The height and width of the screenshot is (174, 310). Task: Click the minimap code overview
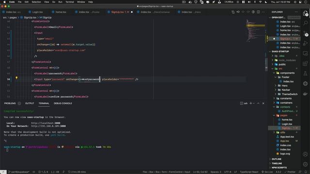[255, 30]
